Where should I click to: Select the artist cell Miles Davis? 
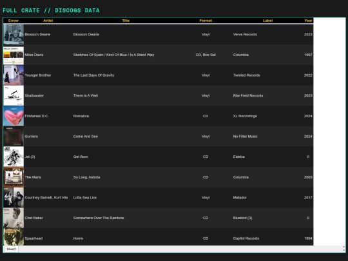coord(34,55)
